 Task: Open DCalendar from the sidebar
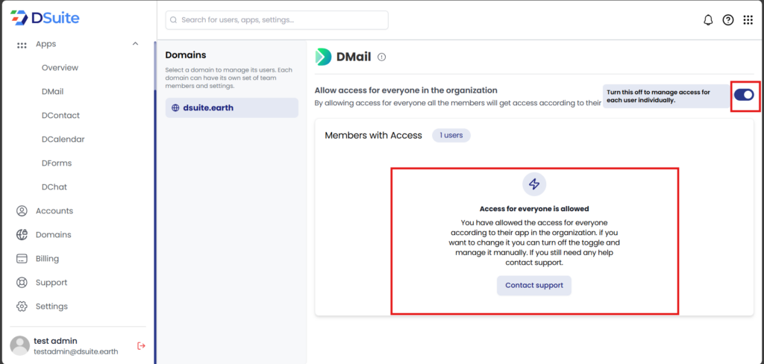click(63, 139)
